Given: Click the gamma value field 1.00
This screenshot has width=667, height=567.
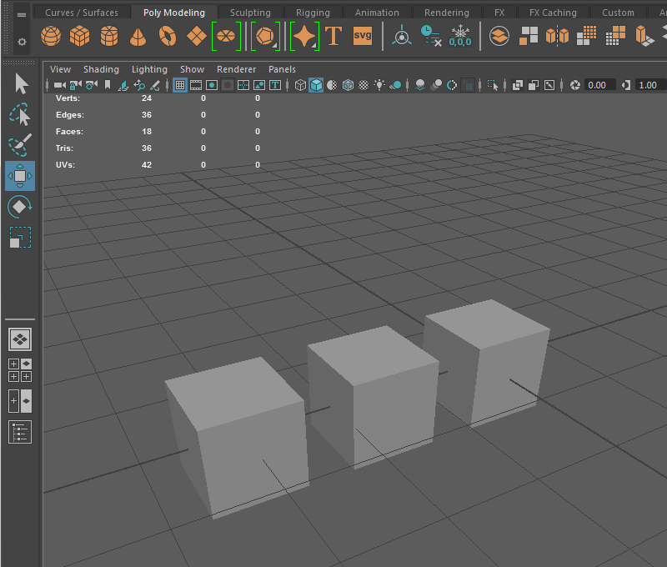Looking at the screenshot, I should tap(651, 85).
